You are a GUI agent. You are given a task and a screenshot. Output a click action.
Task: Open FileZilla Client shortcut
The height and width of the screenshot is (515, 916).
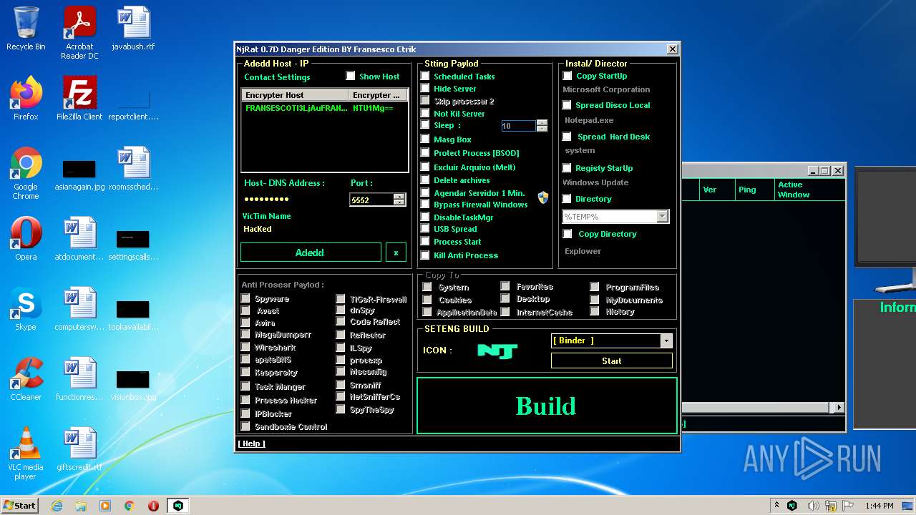click(79, 98)
